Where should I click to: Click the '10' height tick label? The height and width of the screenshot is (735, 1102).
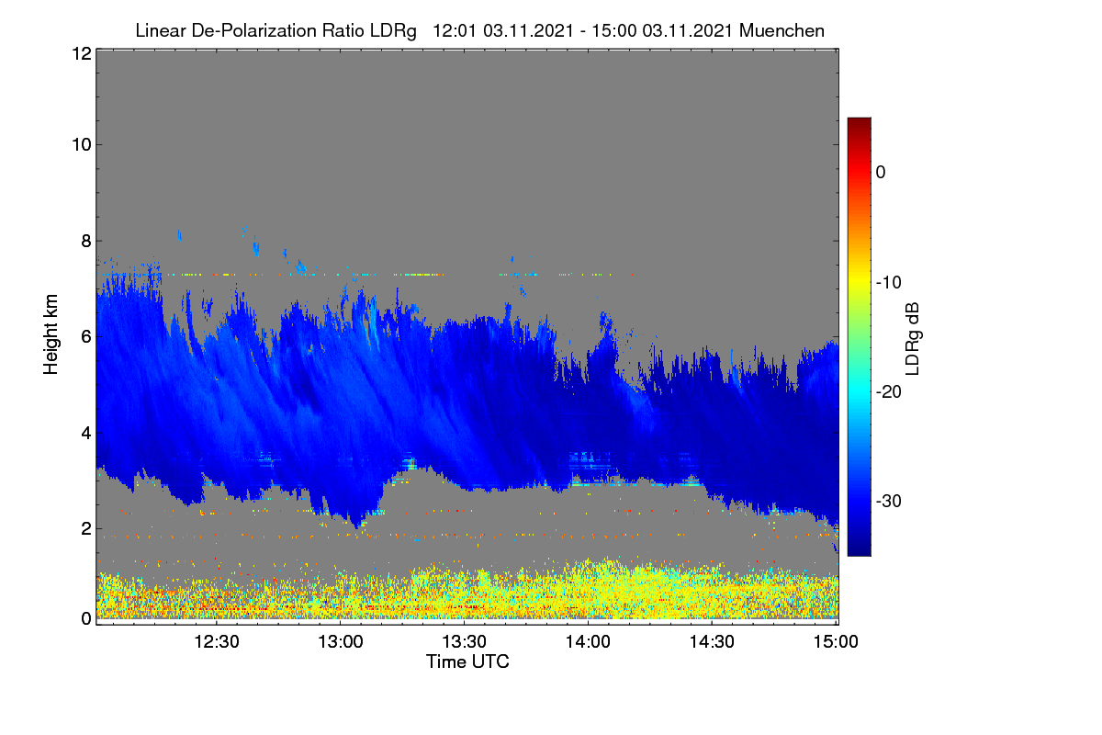80,144
